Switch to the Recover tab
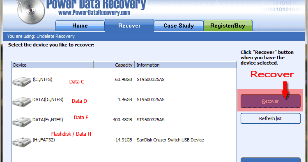Viewport: 308px width, 162px height. pos(129,25)
